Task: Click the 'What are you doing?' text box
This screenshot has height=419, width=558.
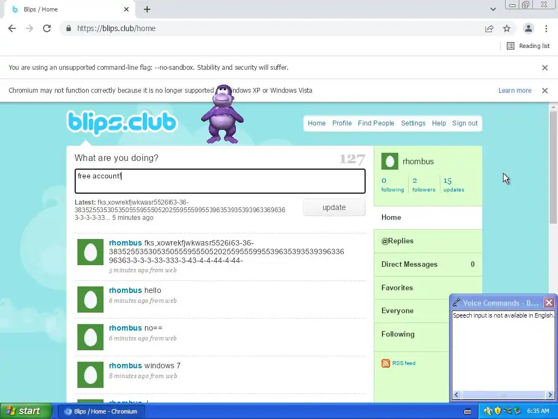Action: [220, 181]
